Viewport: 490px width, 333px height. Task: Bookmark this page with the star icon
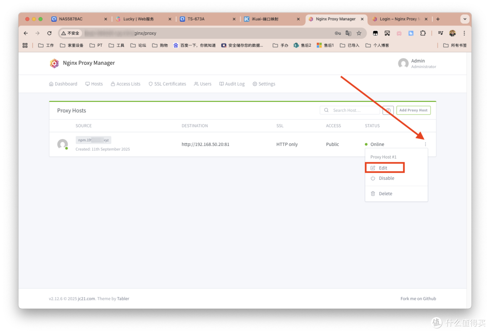[x=359, y=33]
